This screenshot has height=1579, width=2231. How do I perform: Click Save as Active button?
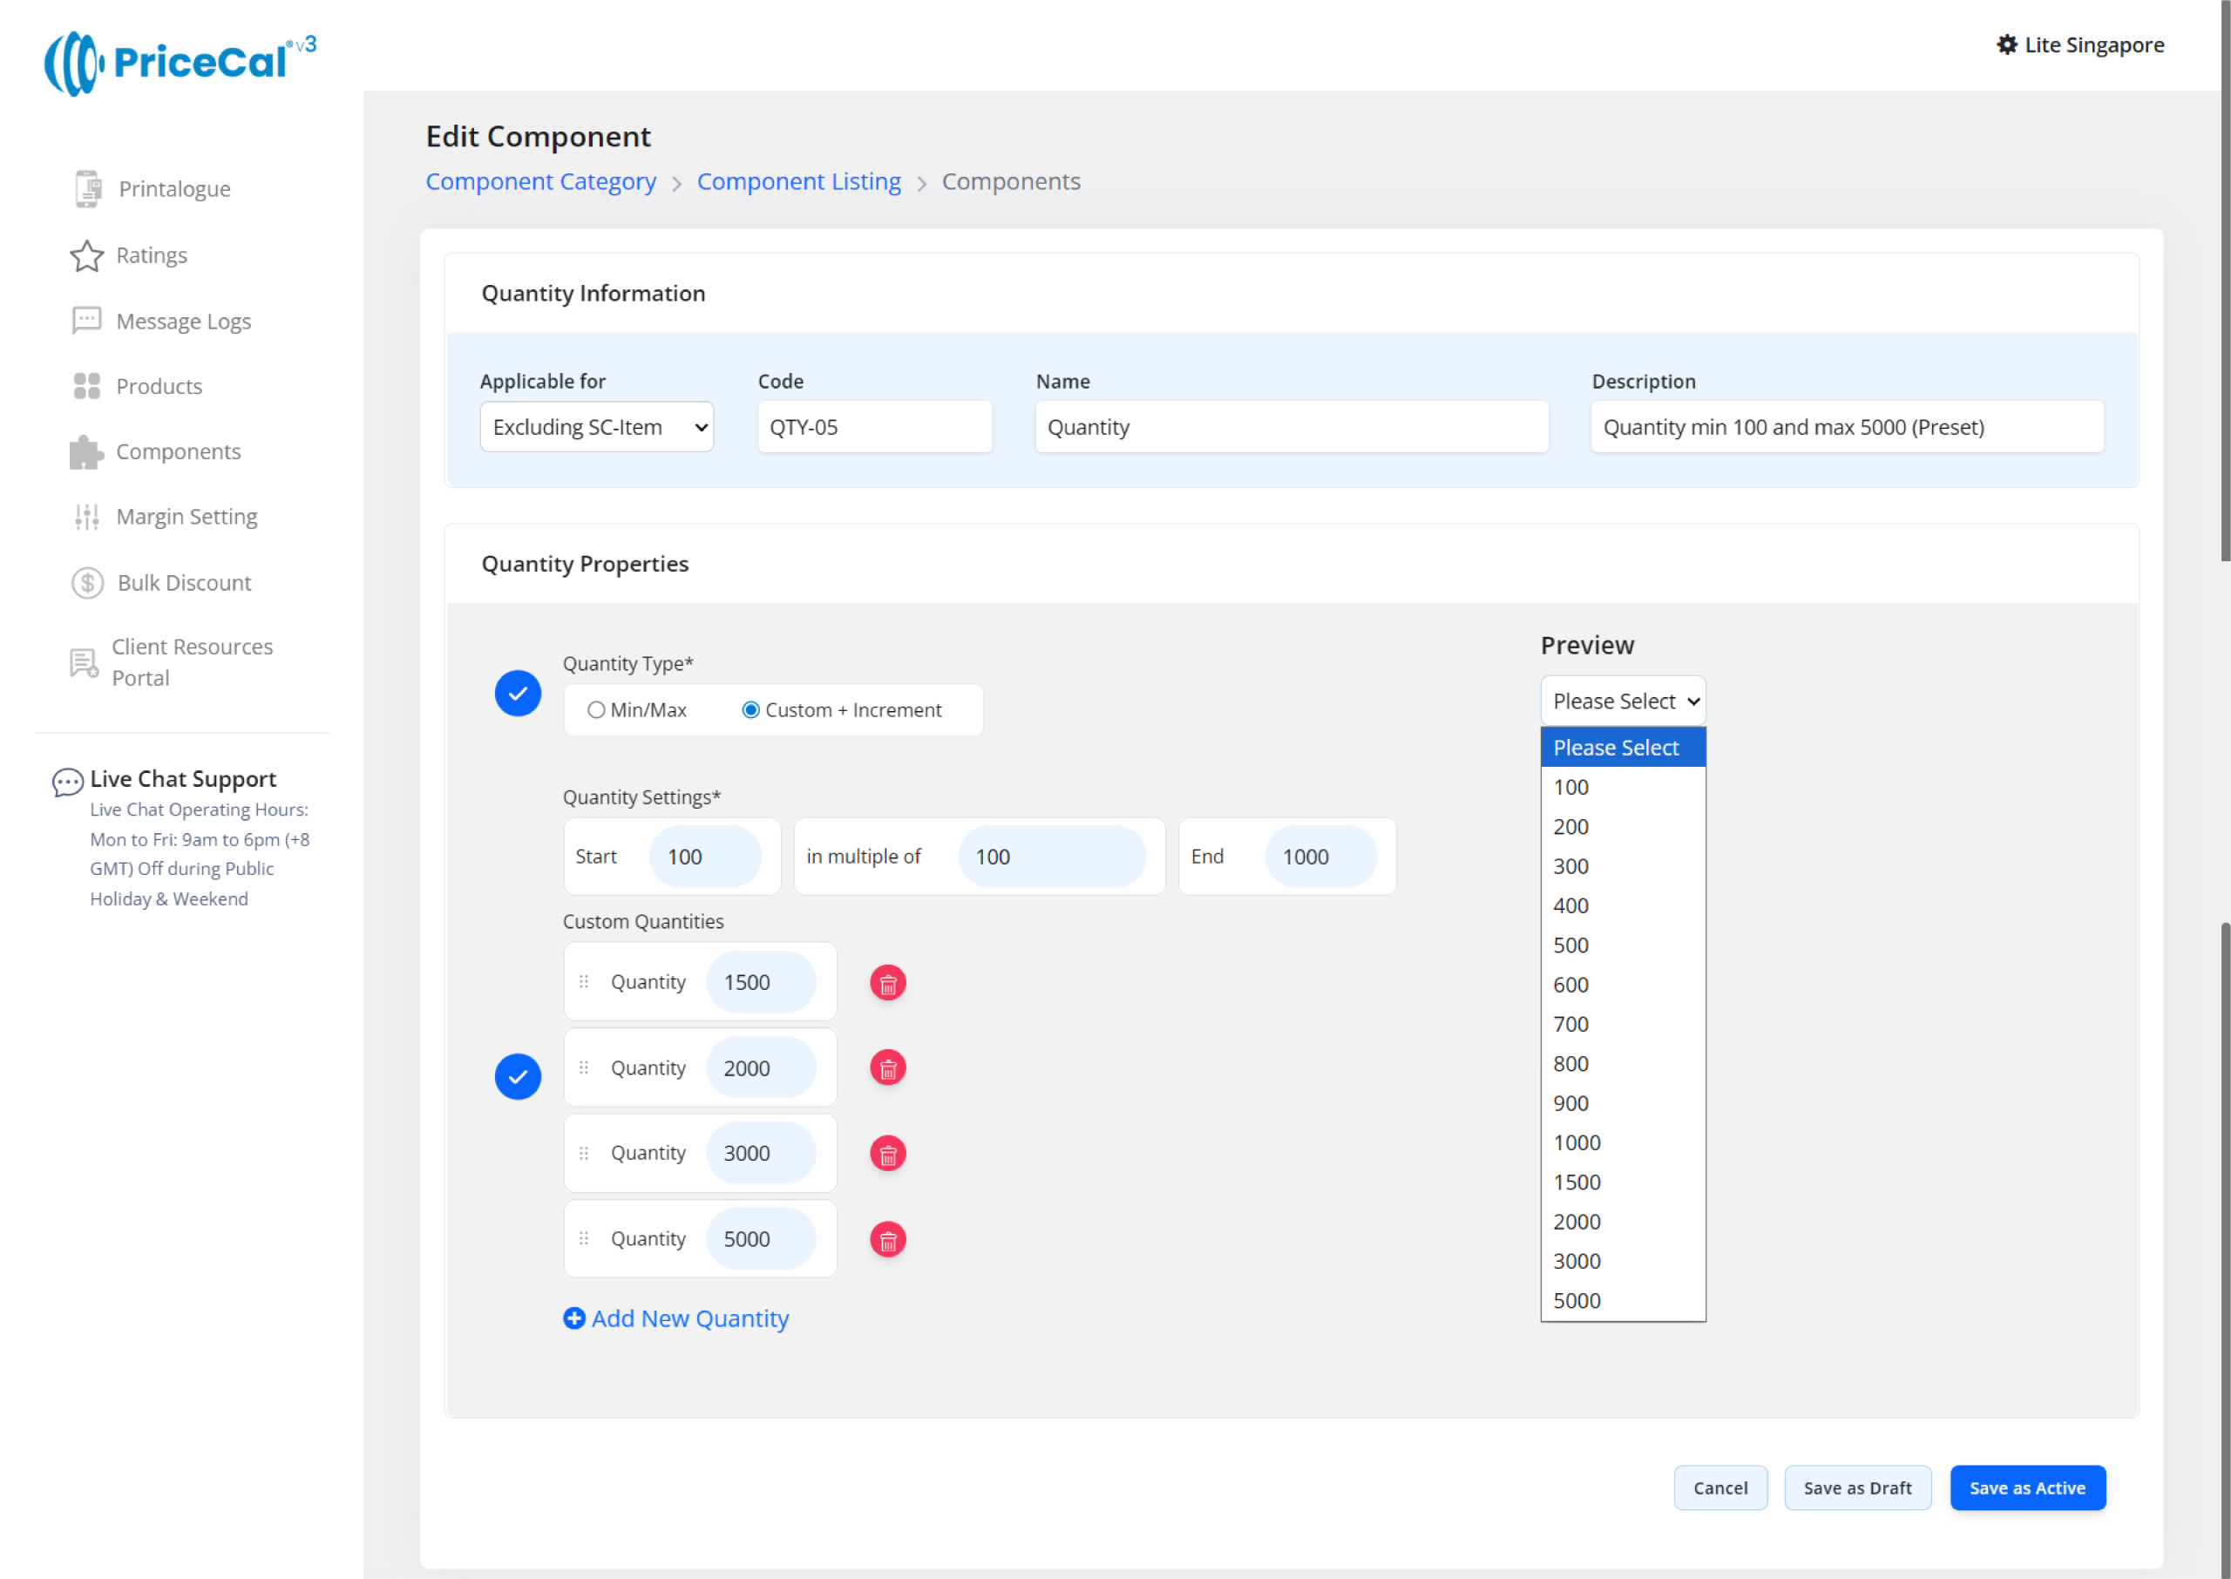point(2027,1488)
